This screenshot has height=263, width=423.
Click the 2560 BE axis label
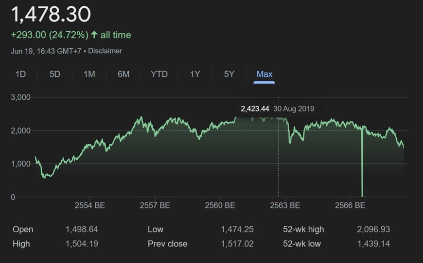click(220, 206)
